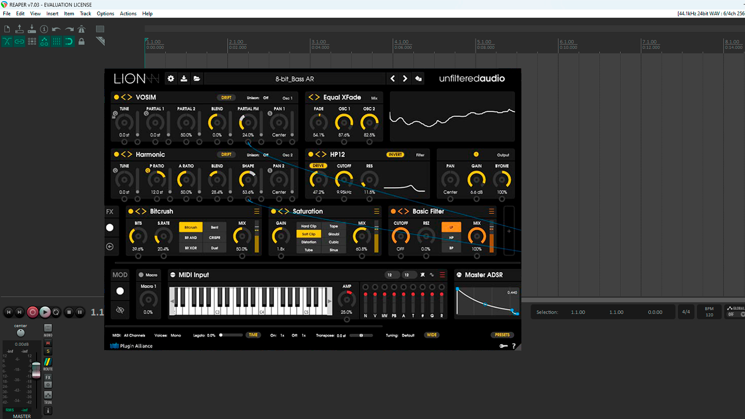
Task: Change VOSIM oscillator type with arrows
Action: click(x=127, y=97)
